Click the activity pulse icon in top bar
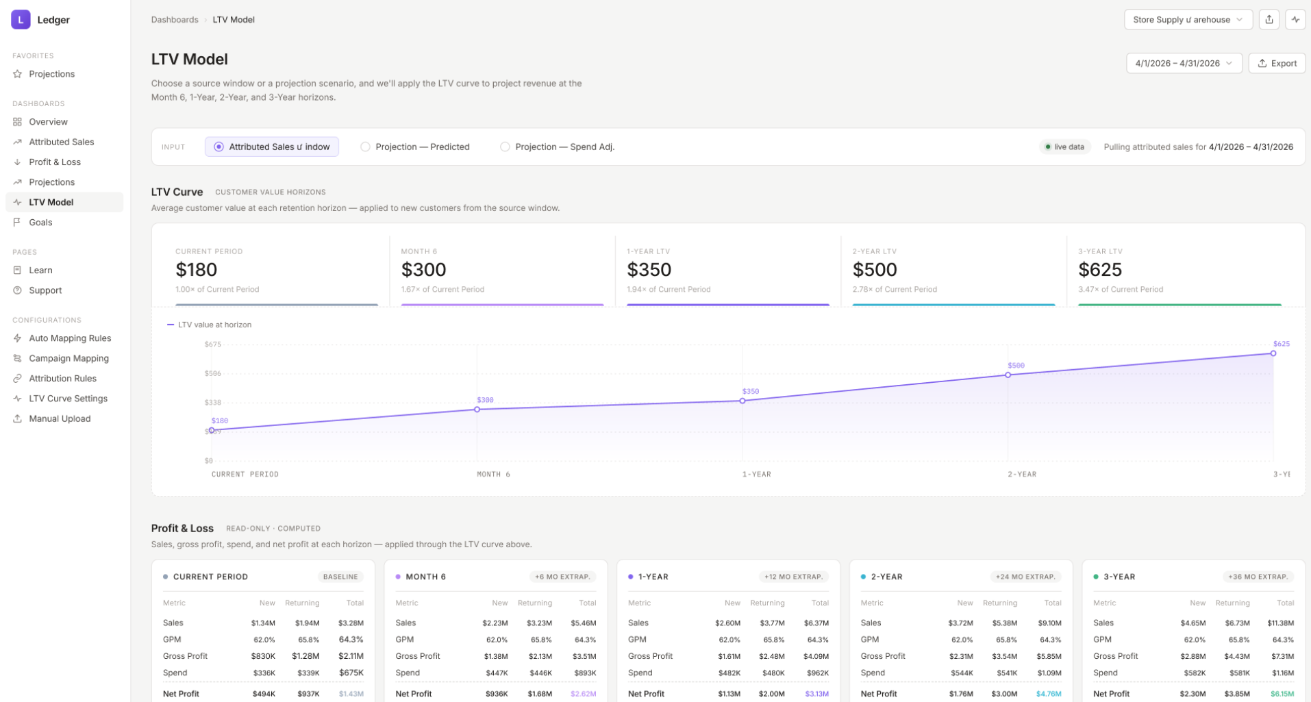Image resolution: width=1311 pixels, height=702 pixels. coord(1295,20)
